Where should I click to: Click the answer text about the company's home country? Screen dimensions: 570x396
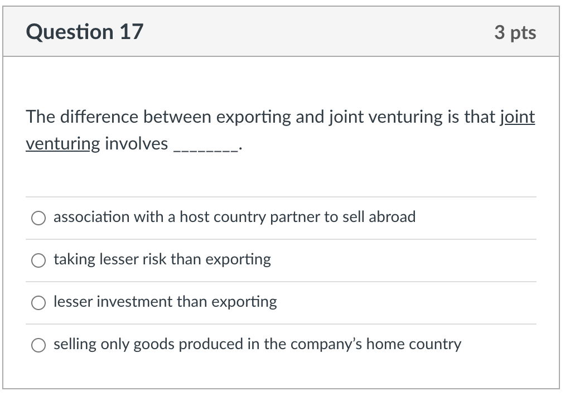[257, 345]
